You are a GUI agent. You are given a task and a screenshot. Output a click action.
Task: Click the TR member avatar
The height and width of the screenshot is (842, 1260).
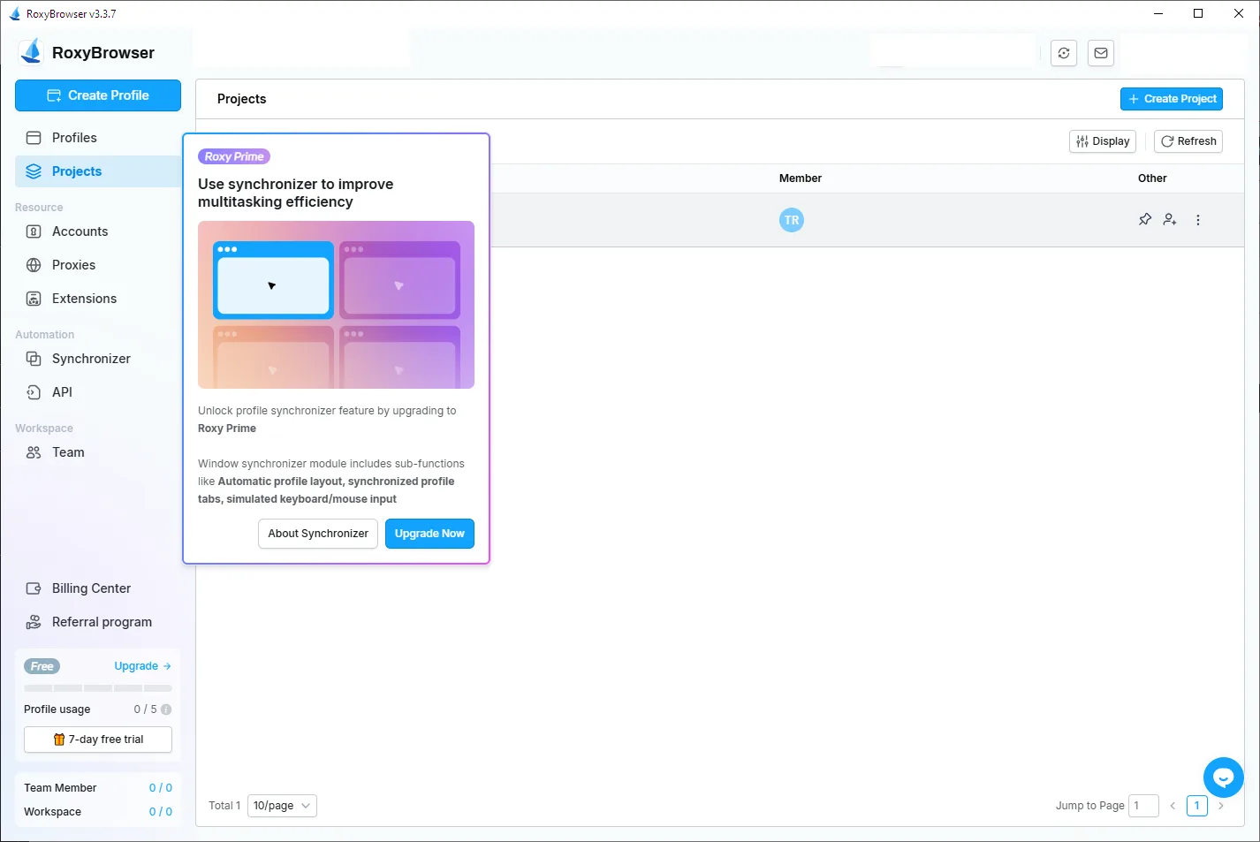pyautogui.click(x=792, y=220)
